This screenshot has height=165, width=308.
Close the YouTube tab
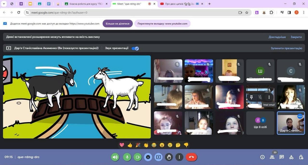tap(202, 4)
